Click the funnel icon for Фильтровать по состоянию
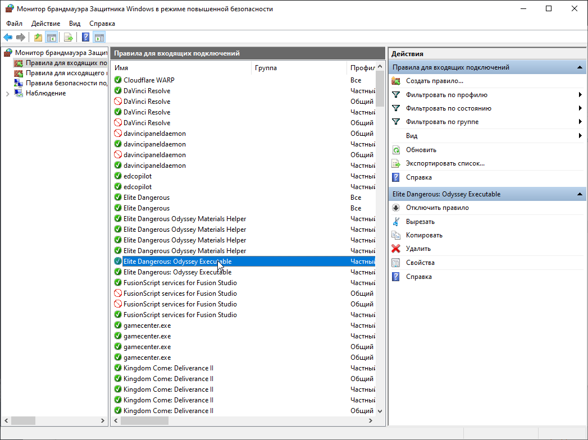Image resolution: width=588 pixels, height=440 pixels. point(396,108)
